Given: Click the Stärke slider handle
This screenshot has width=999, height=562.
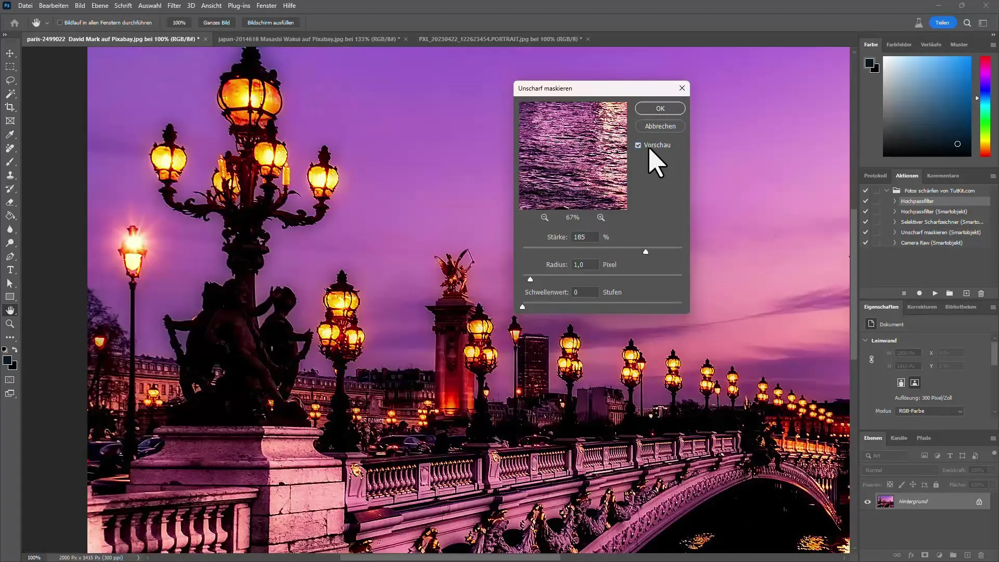Looking at the screenshot, I should point(646,252).
